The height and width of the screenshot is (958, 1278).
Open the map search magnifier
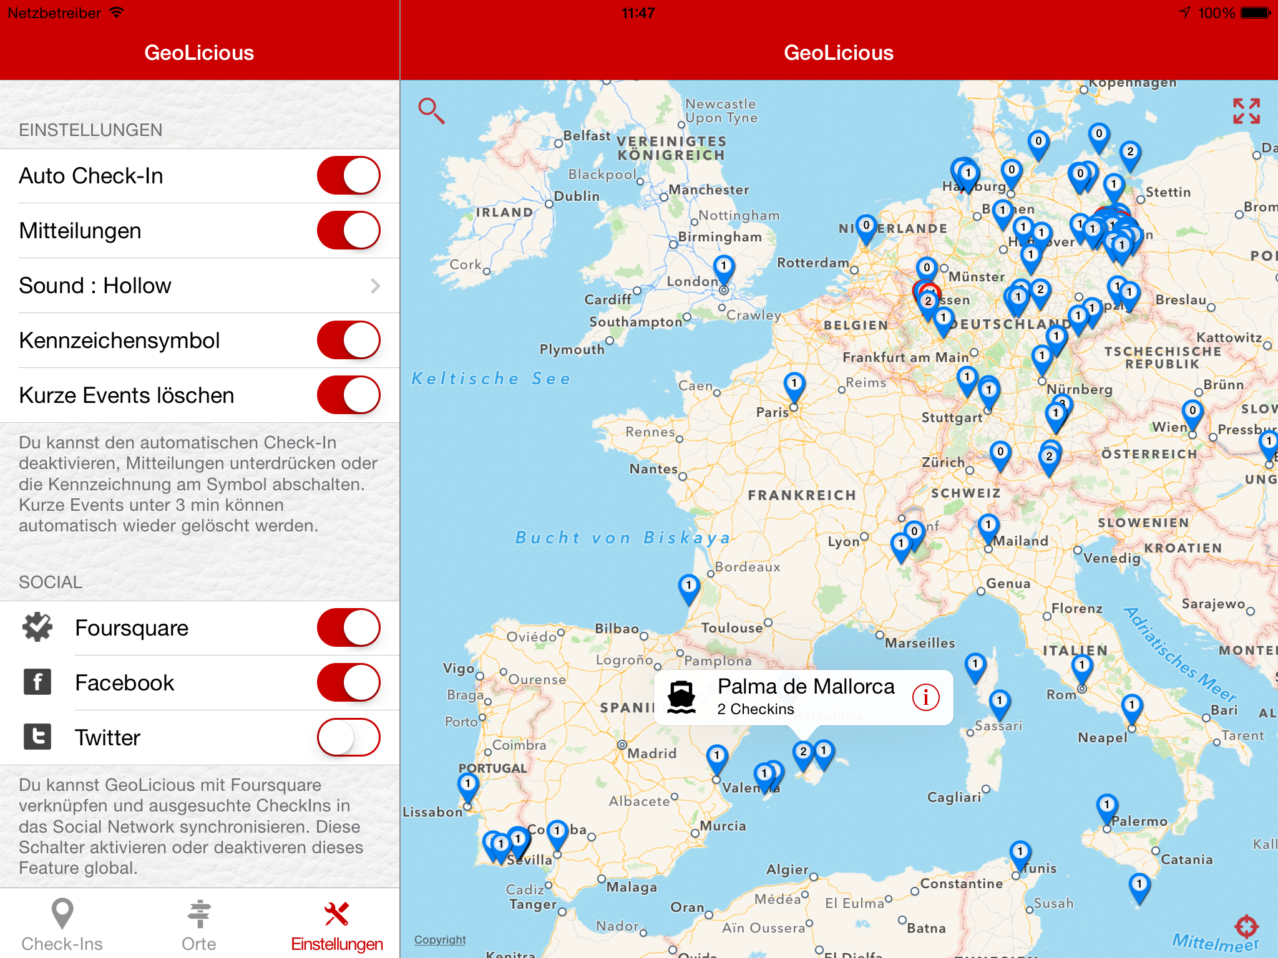(x=431, y=110)
